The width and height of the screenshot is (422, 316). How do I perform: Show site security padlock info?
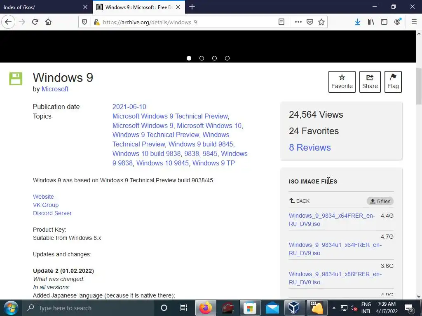tap(96, 22)
